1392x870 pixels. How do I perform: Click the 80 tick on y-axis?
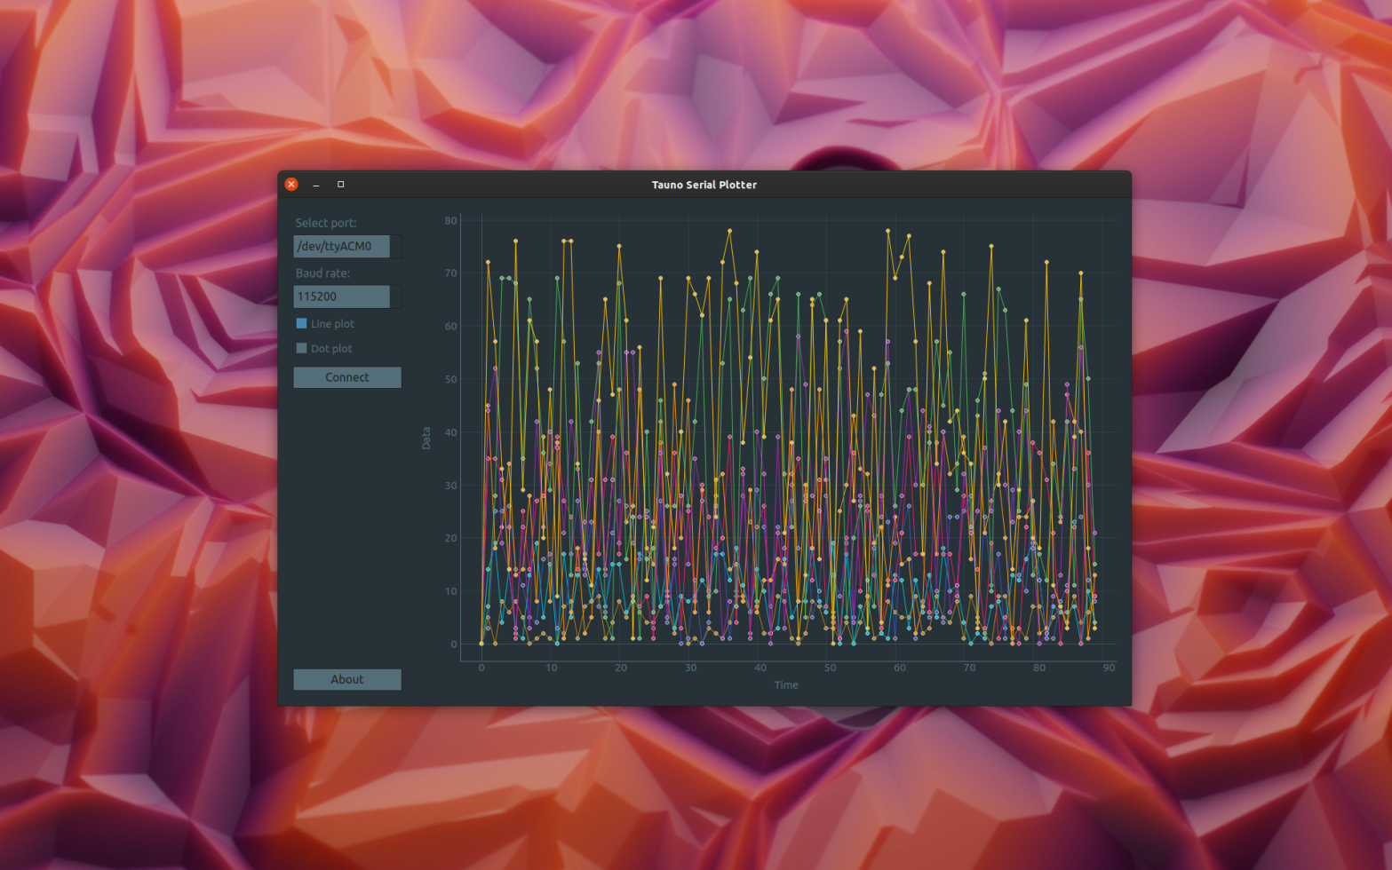tap(451, 221)
